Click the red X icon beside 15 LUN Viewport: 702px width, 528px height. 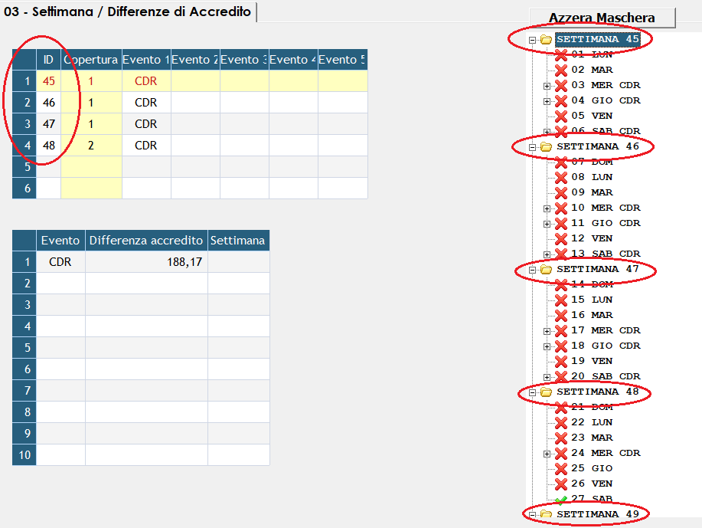tap(560, 300)
